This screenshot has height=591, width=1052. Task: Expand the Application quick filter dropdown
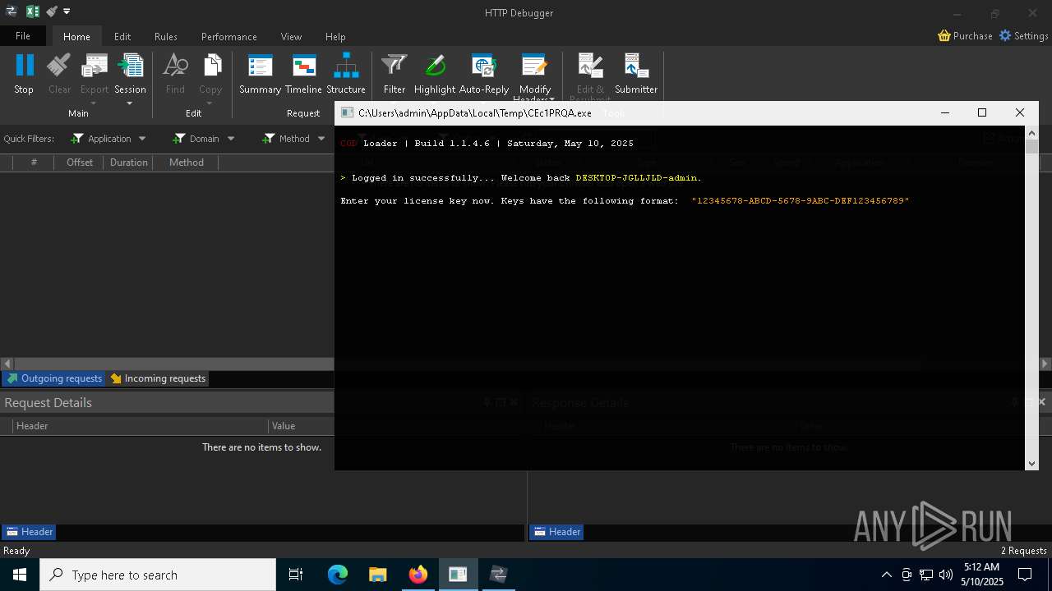tap(142, 139)
